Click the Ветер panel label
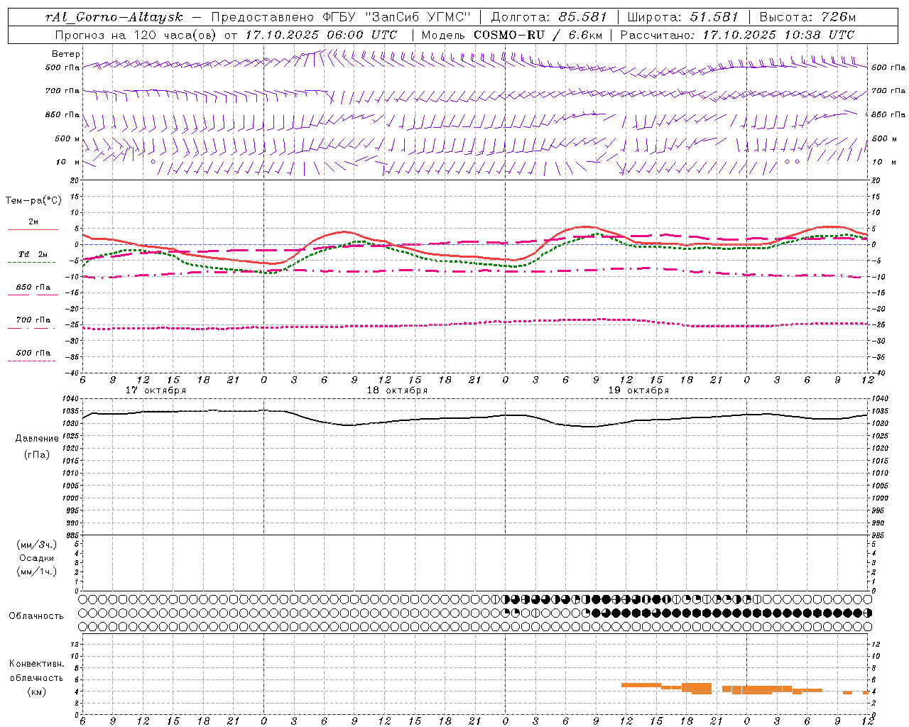This screenshot has height=727, width=909. pos(66,54)
